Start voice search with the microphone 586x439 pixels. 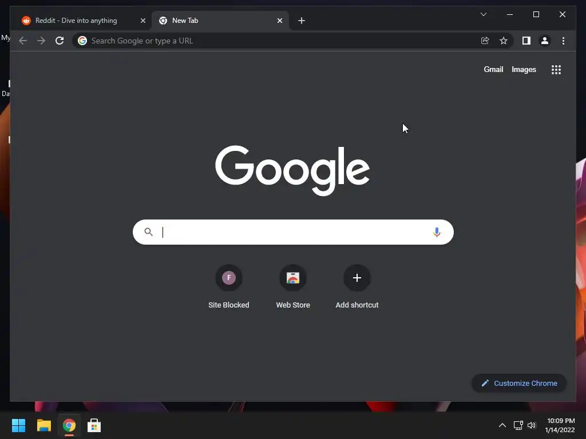pyautogui.click(x=437, y=232)
